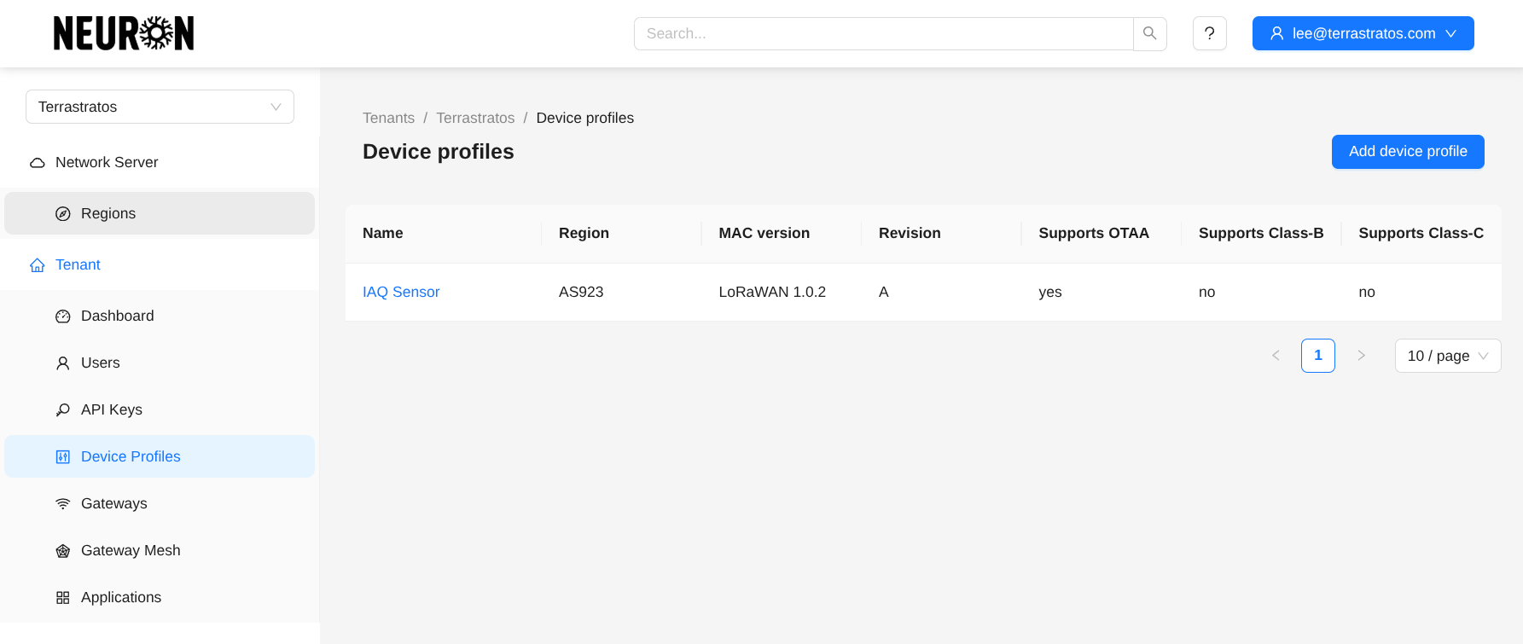Viewport: 1523px width, 644px height.
Task: Click the gauge icon beside Dashboard
Action: [63, 316]
